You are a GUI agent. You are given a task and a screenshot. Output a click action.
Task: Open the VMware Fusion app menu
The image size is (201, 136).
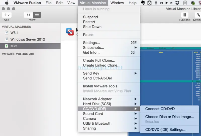pyautogui.click(x=27, y=3)
